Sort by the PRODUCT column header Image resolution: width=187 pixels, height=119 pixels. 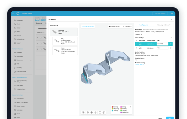pos(40,33)
